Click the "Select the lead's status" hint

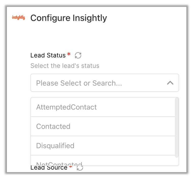65,66
